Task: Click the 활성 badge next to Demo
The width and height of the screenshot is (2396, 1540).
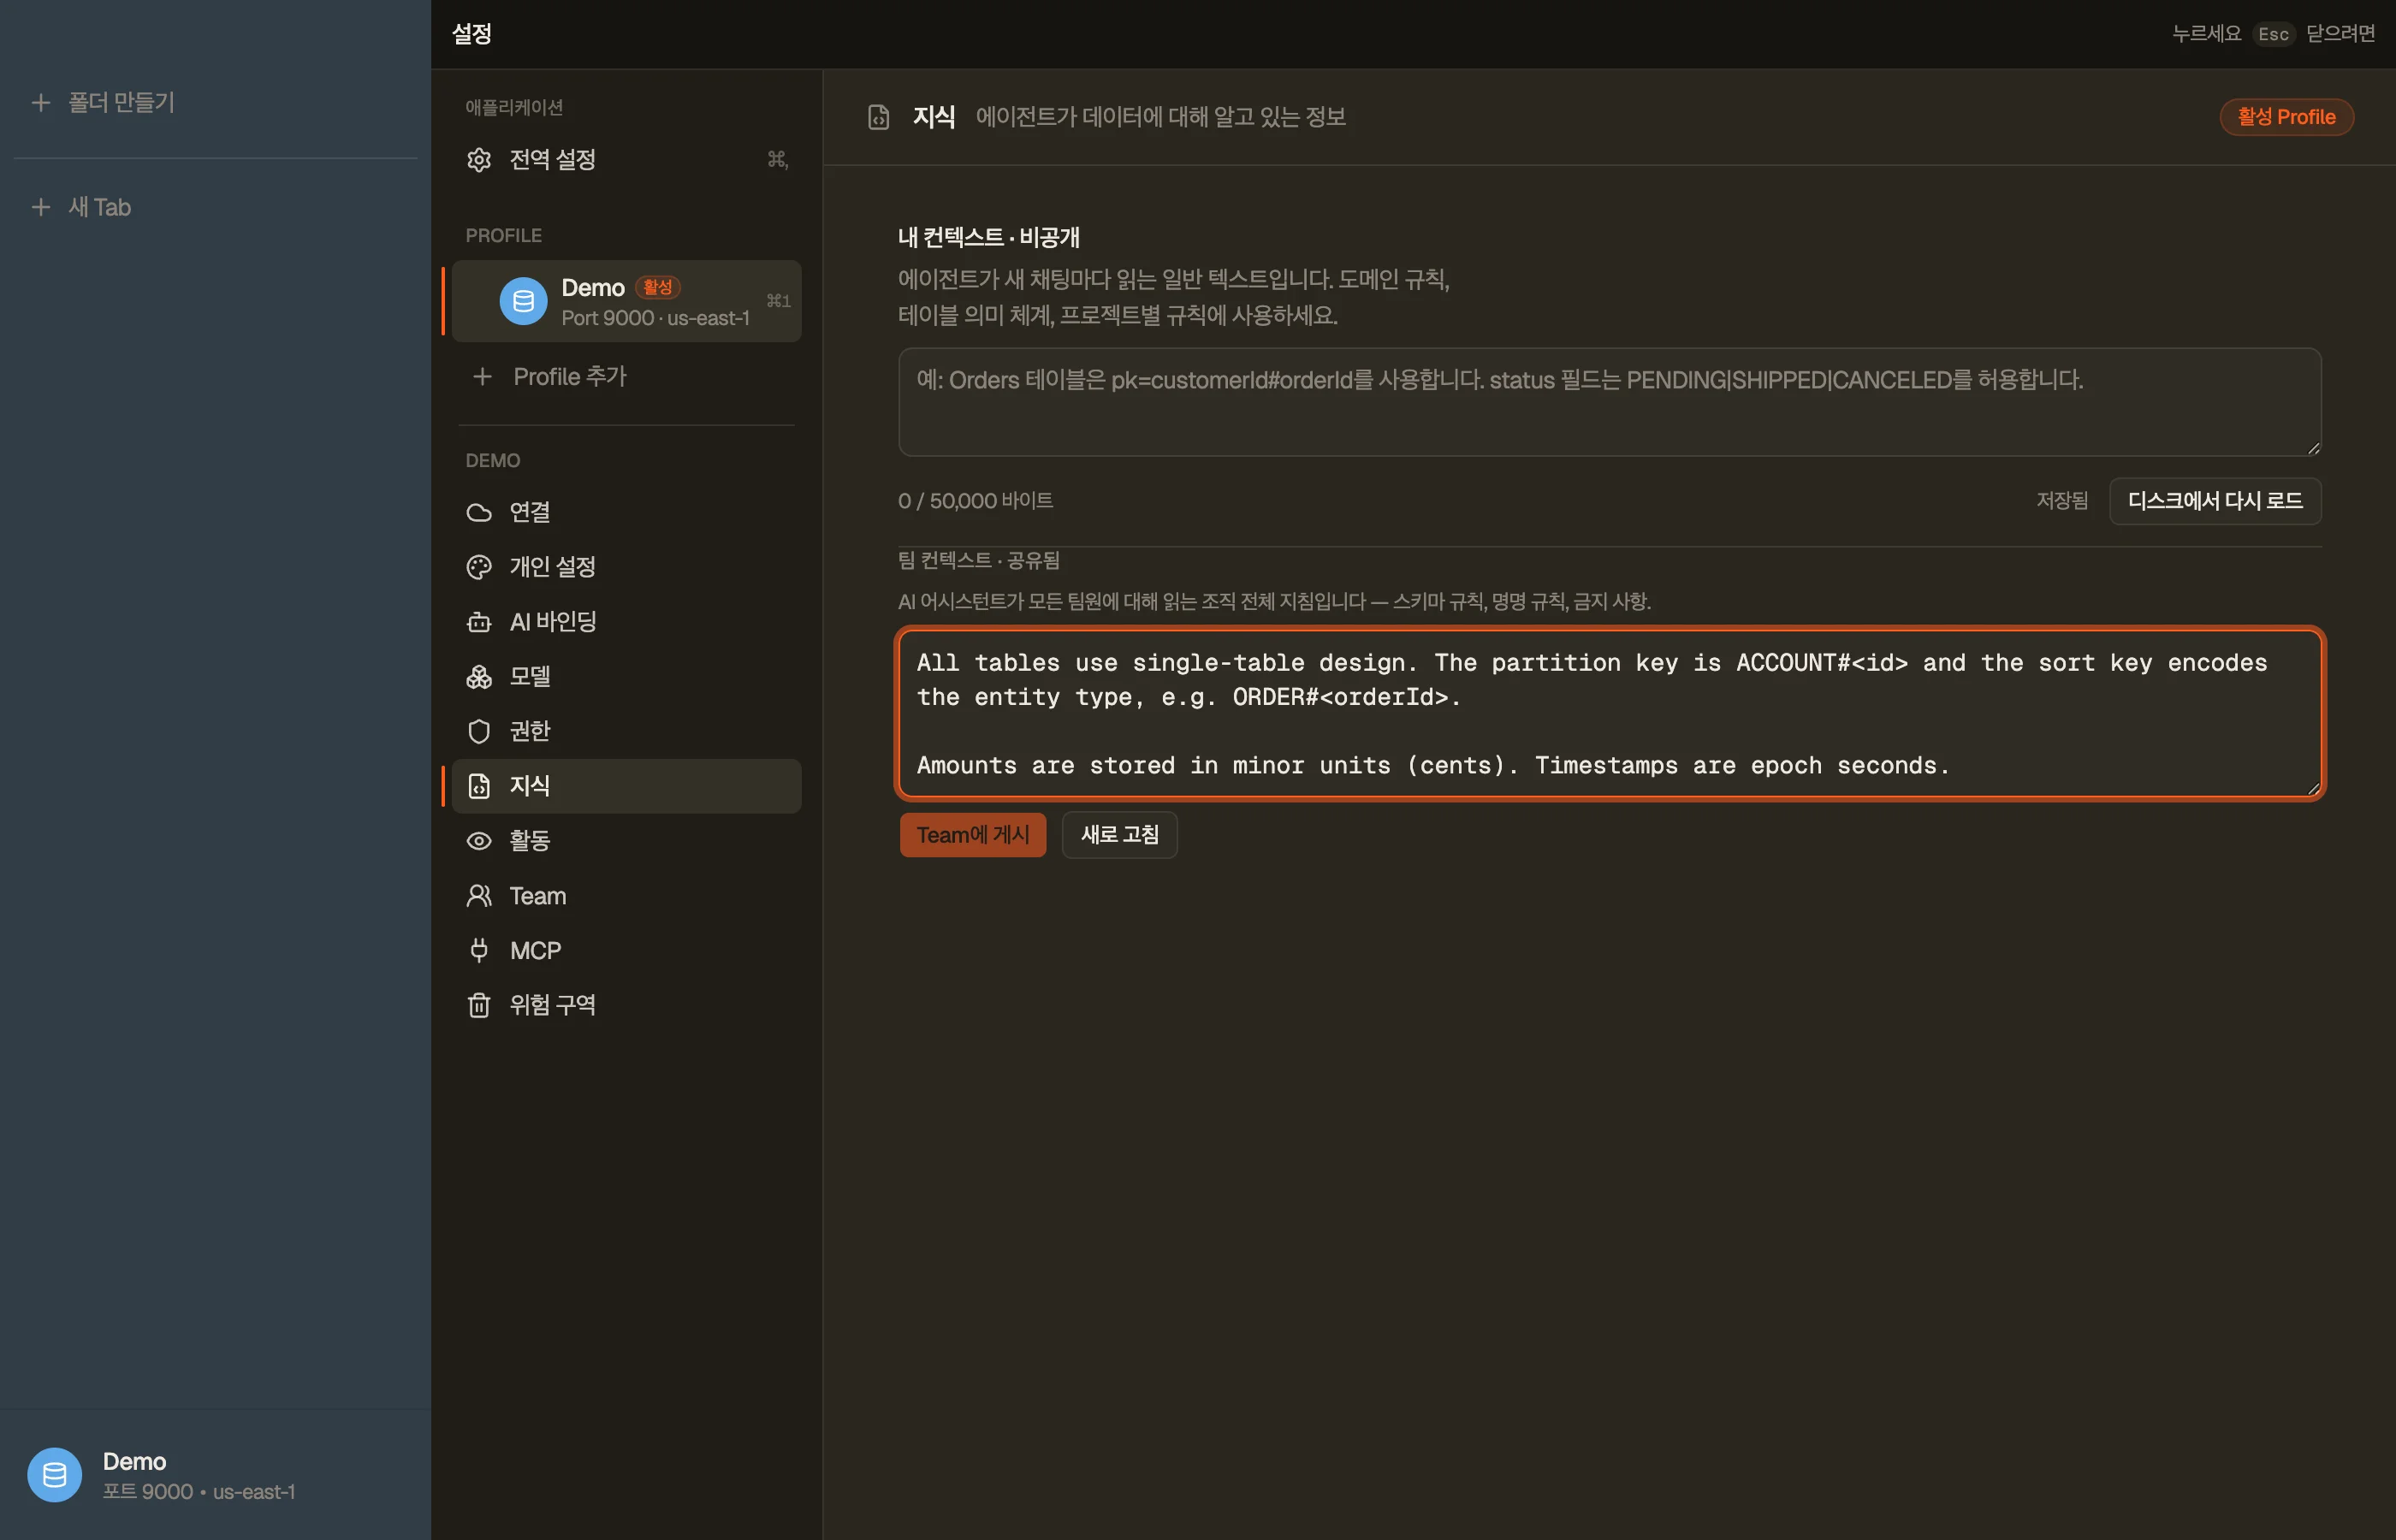Action: pos(658,288)
